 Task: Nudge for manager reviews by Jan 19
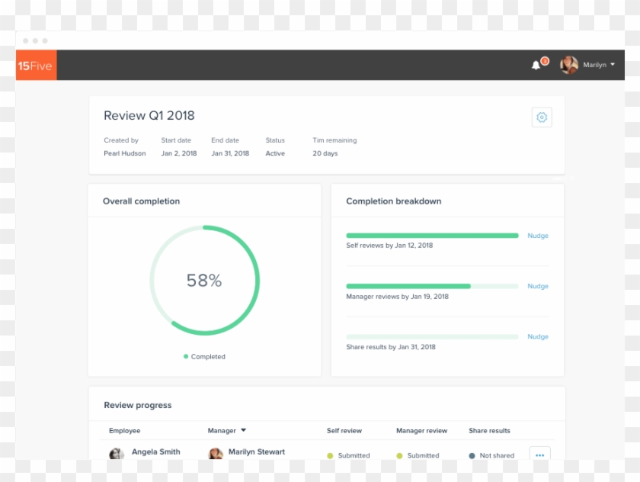538,286
